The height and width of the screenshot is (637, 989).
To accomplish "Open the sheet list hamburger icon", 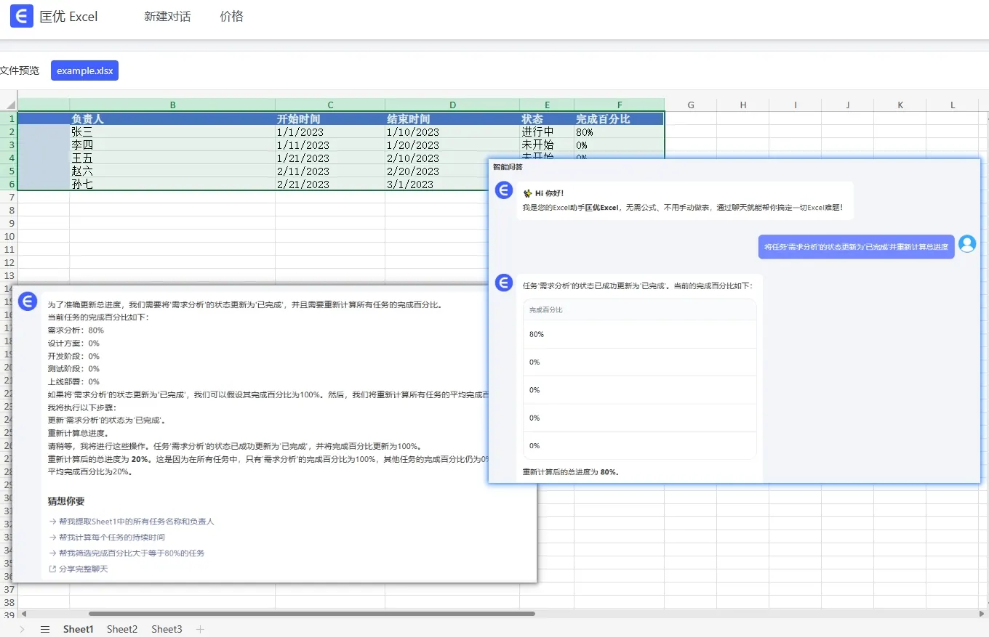I will [x=45, y=629].
